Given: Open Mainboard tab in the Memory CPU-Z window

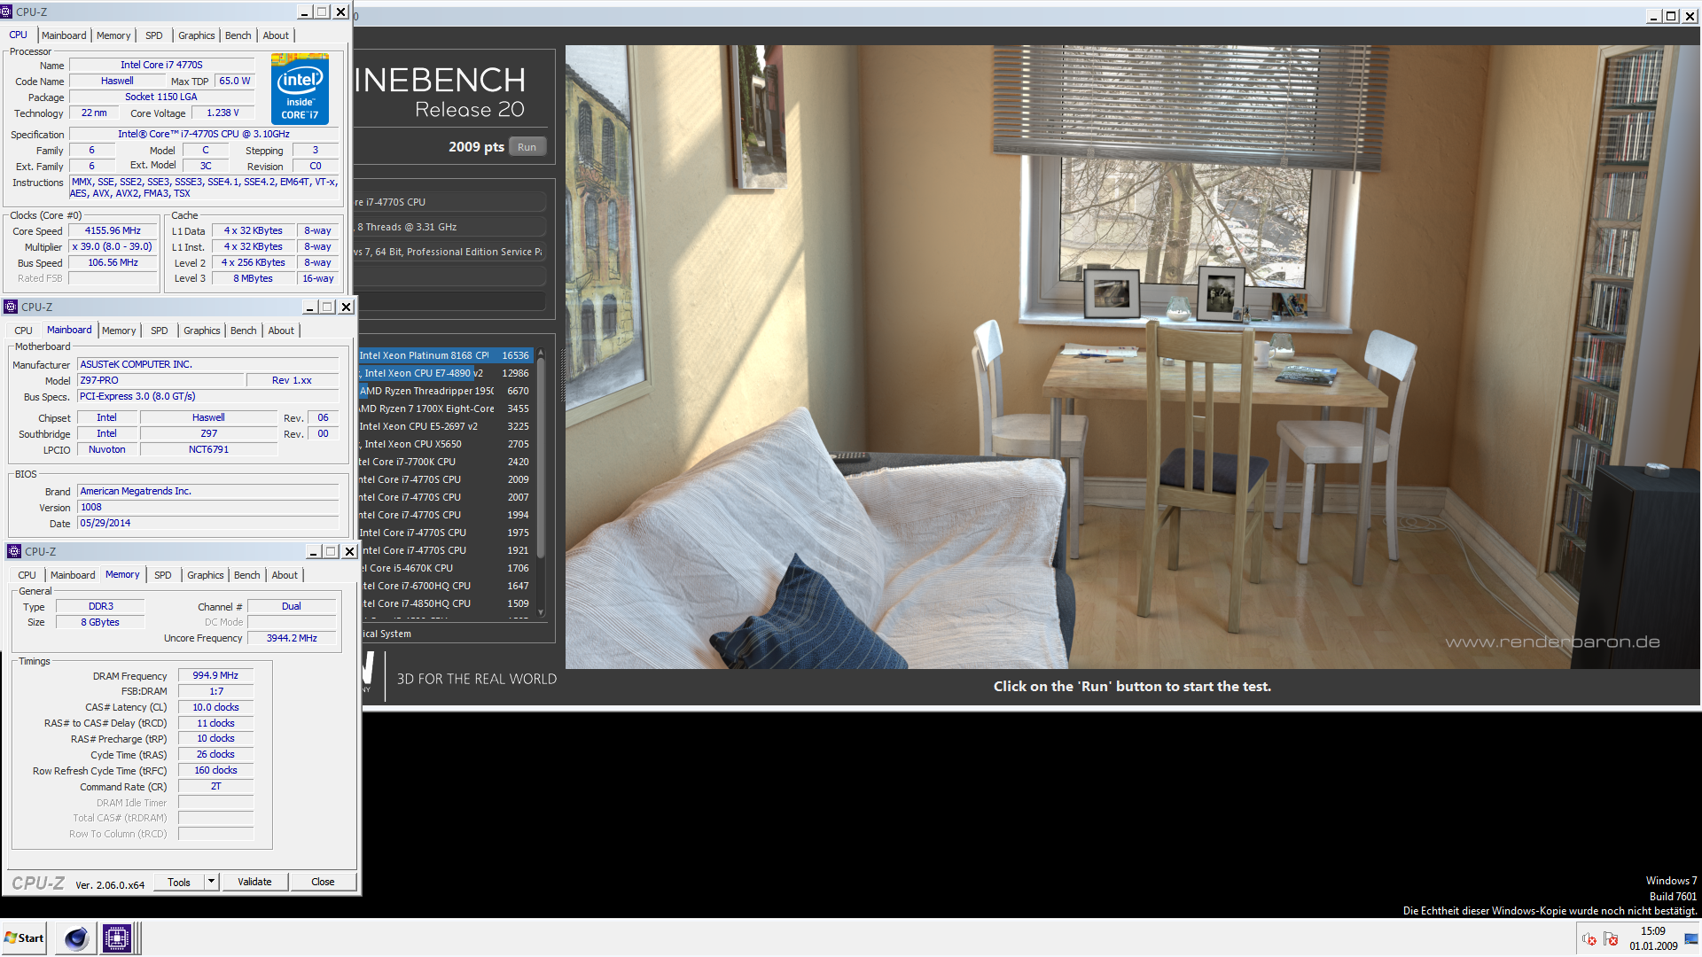Looking at the screenshot, I should tap(73, 575).
